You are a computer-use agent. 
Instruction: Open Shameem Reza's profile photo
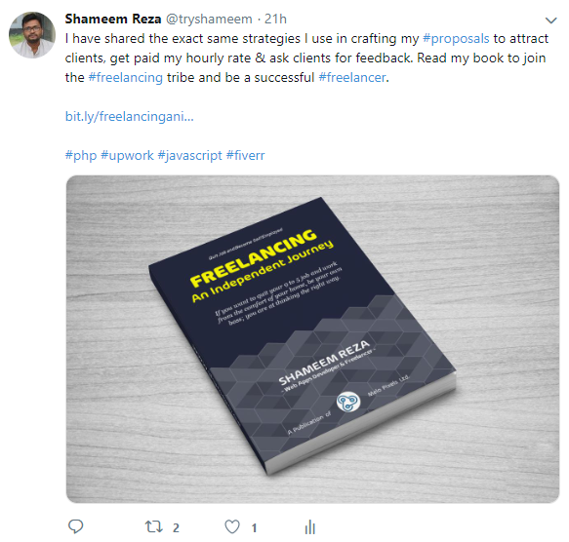click(x=32, y=35)
